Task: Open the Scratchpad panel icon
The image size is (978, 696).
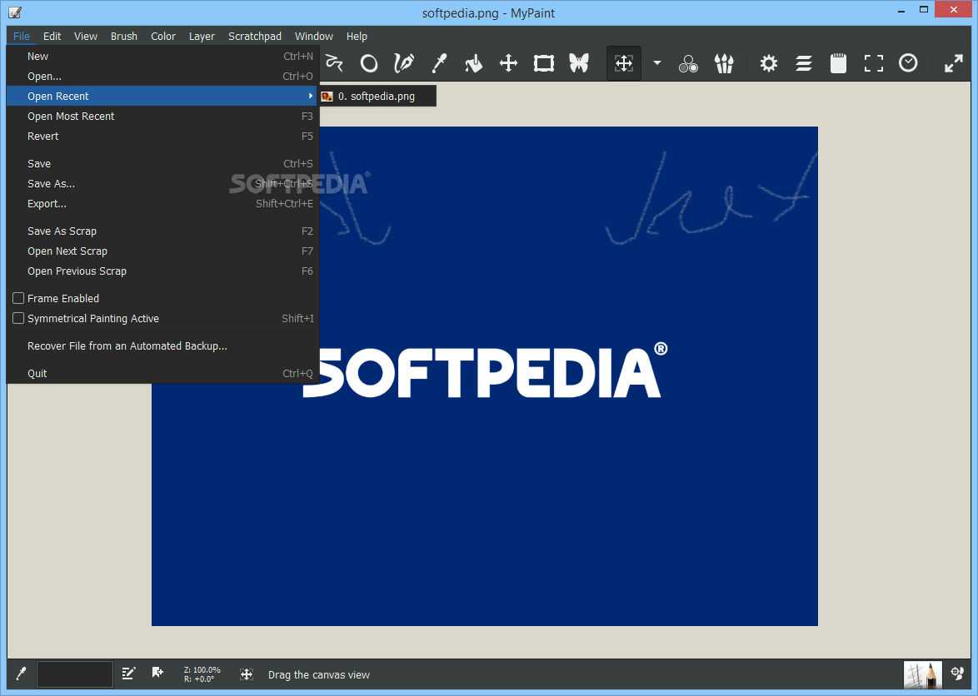Action: (x=838, y=63)
